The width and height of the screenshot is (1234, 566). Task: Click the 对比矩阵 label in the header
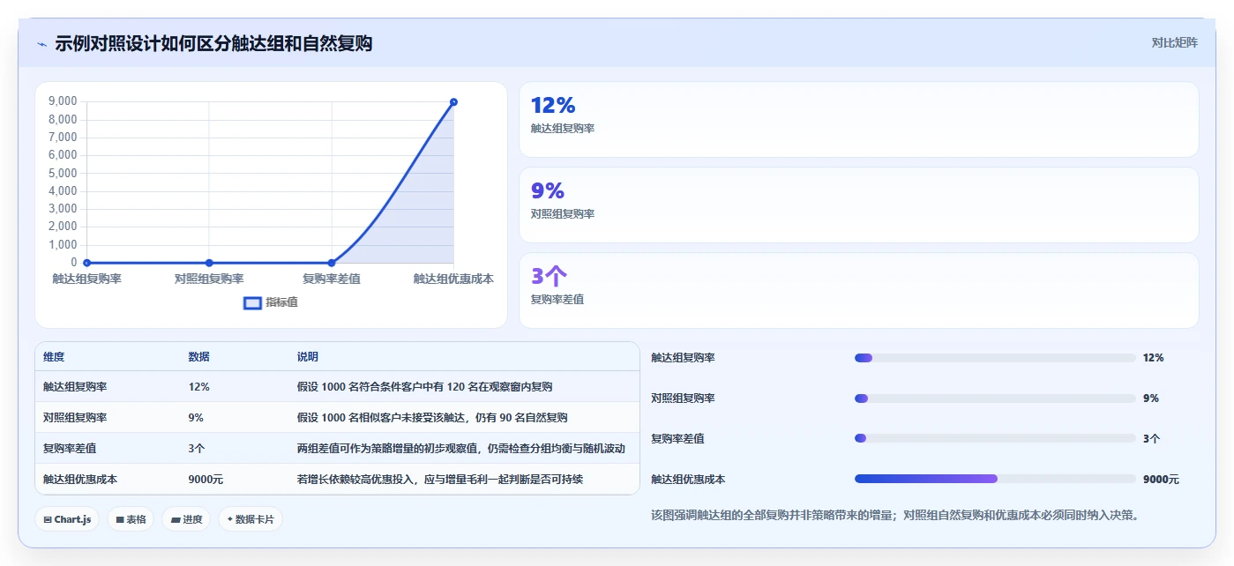(x=1174, y=42)
